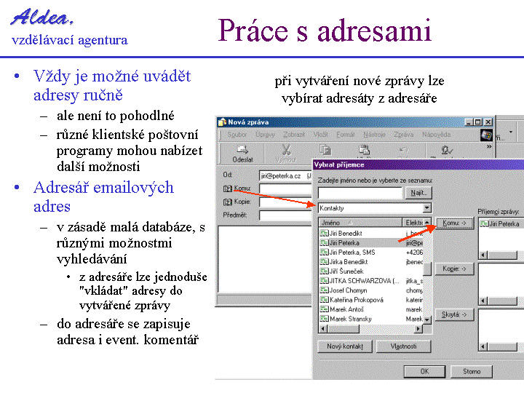
Task: Click the paste clipboard toolbar icon
Action: point(364,150)
